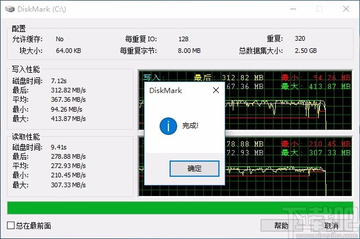Viewport: 360px width, 239px height.
Task: Click read maximum value 307.33 MB/s
Action: point(68,185)
